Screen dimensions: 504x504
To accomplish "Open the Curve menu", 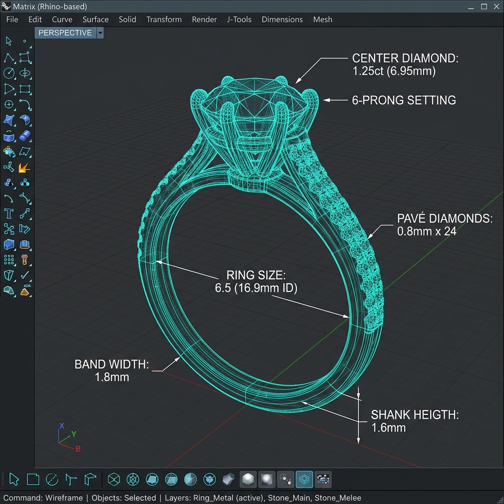I will [x=62, y=19].
